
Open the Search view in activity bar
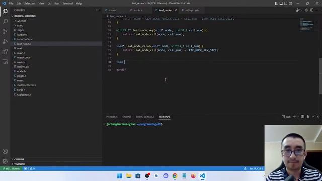click(5, 21)
